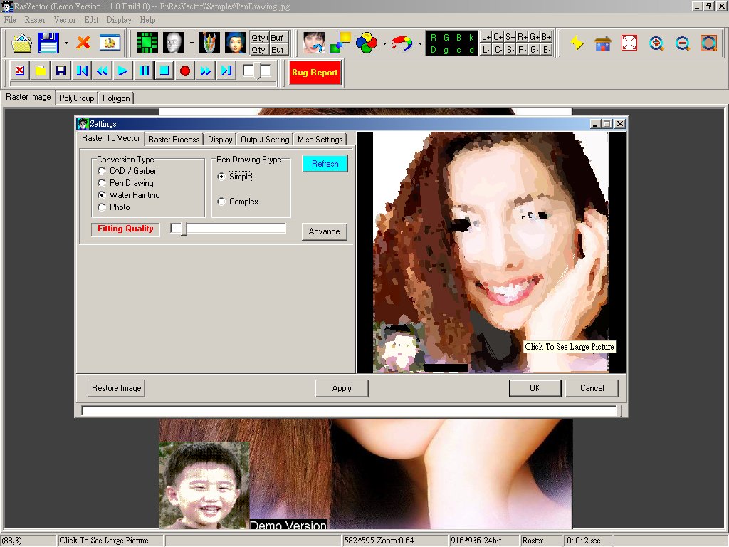Open dropdown next to red bird icon

(420, 43)
